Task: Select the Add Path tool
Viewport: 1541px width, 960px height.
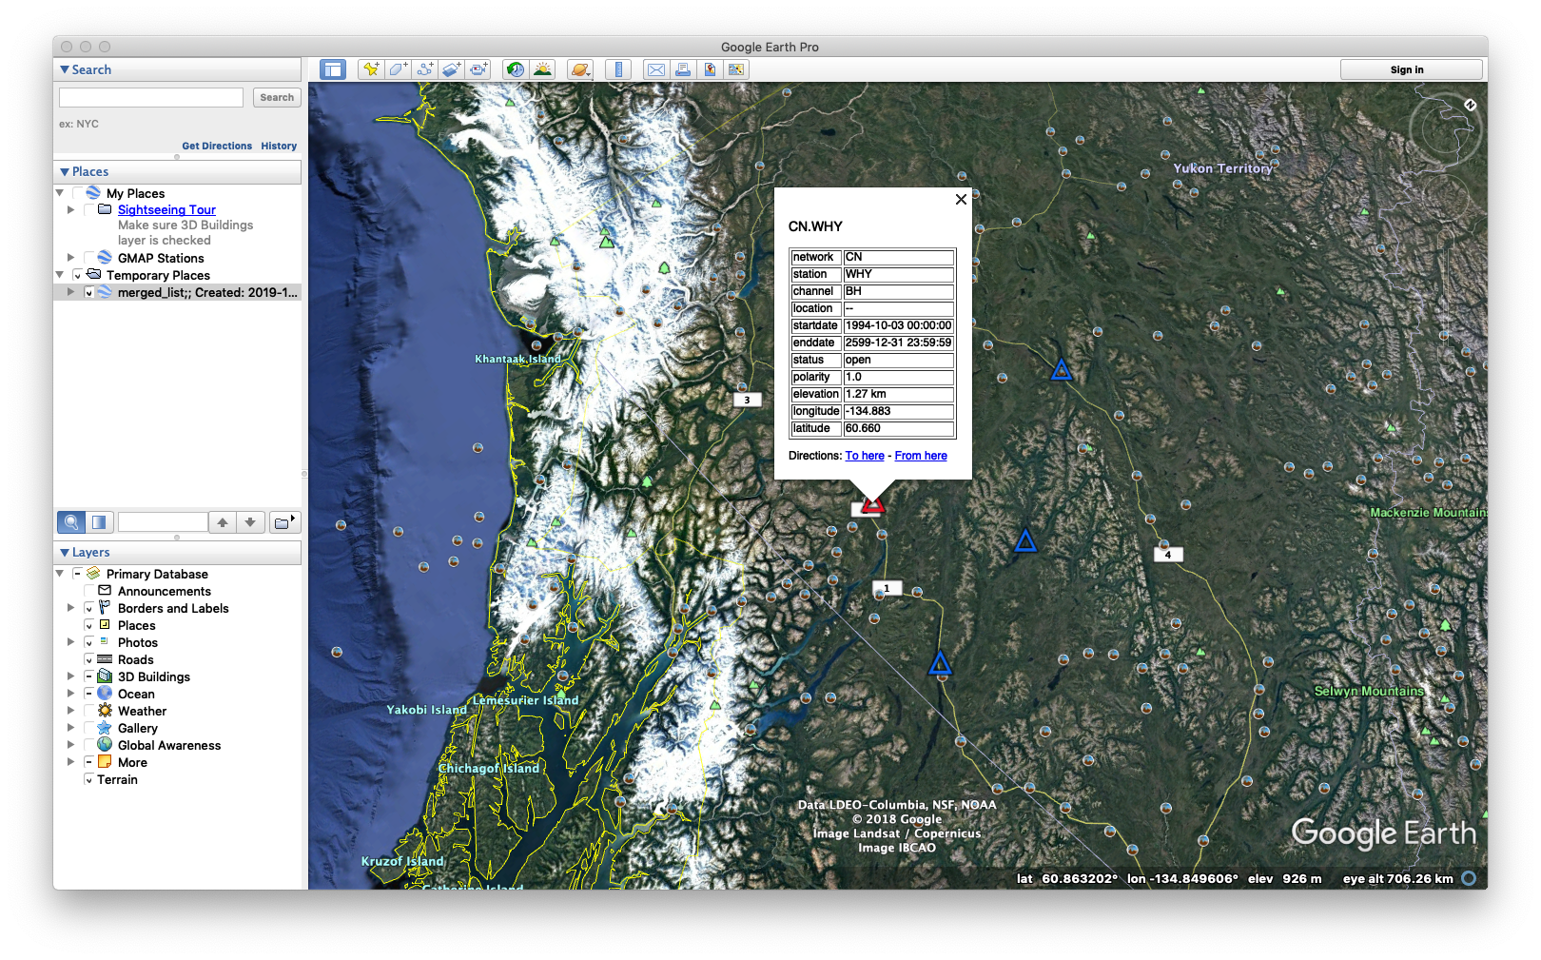Action: (x=424, y=69)
